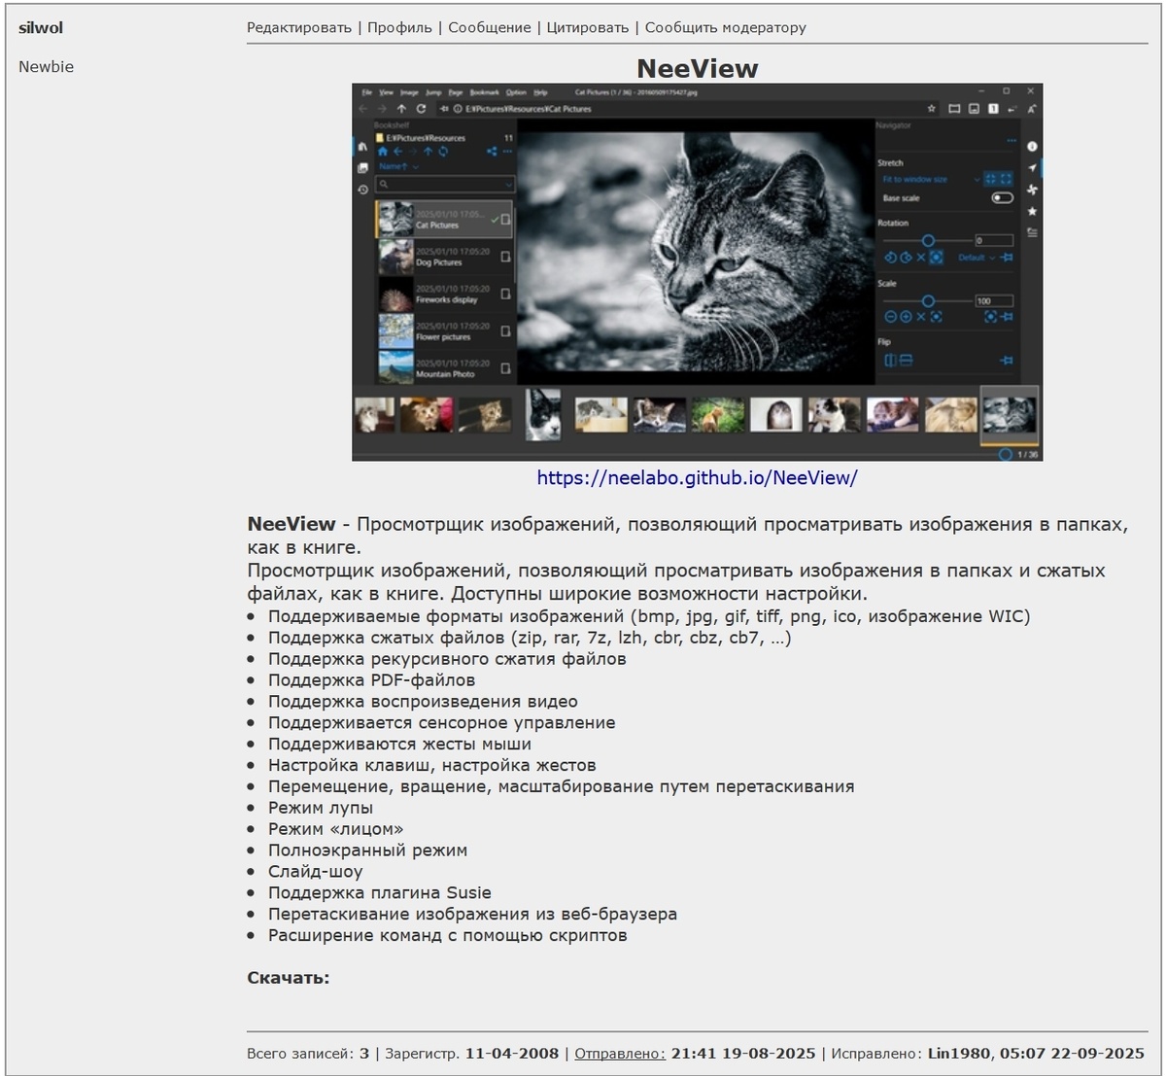Open the Профиль link
1166x1076 pixels.
(399, 27)
